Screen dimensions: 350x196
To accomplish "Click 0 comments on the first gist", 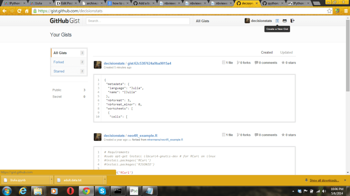I will 266,63.
